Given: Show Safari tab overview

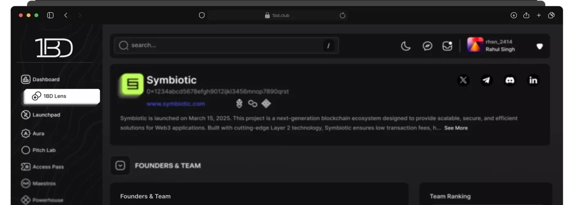Looking at the screenshot, I should [551, 15].
